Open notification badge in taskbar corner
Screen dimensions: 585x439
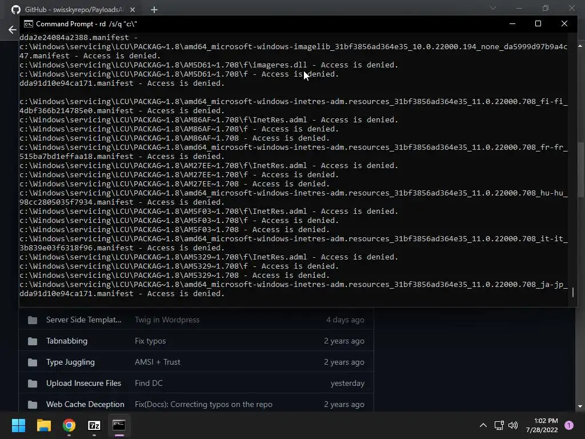pos(569,425)
